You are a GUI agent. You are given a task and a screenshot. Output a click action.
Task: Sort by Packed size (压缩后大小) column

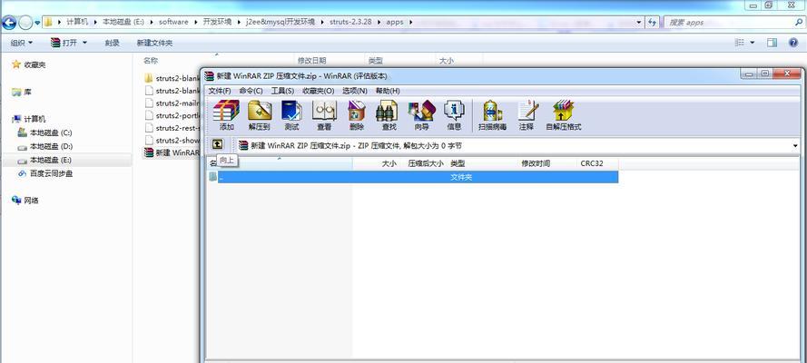[425, 163]
